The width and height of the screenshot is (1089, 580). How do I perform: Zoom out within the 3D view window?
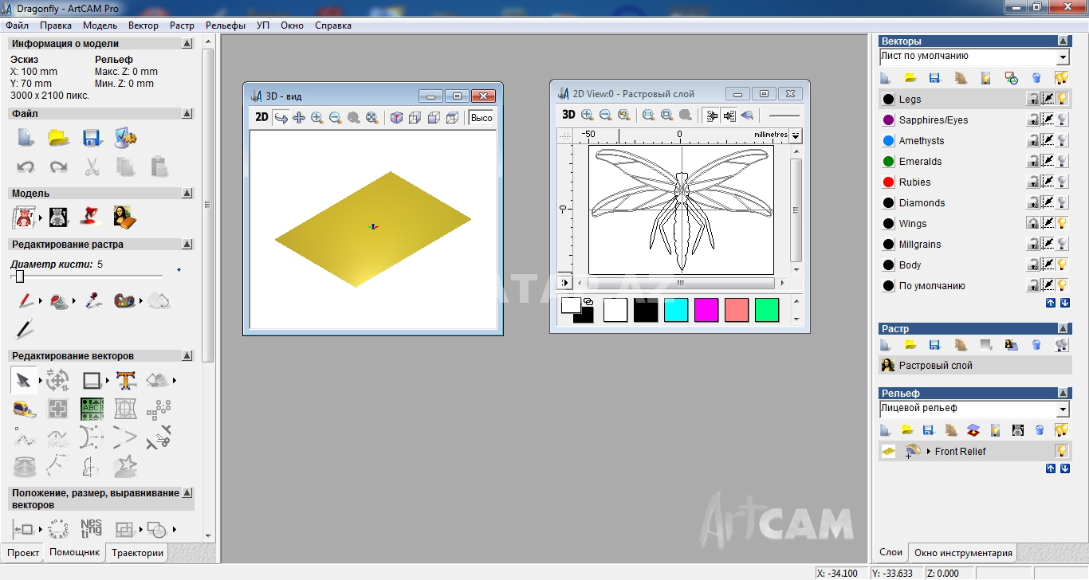(336, 118)
